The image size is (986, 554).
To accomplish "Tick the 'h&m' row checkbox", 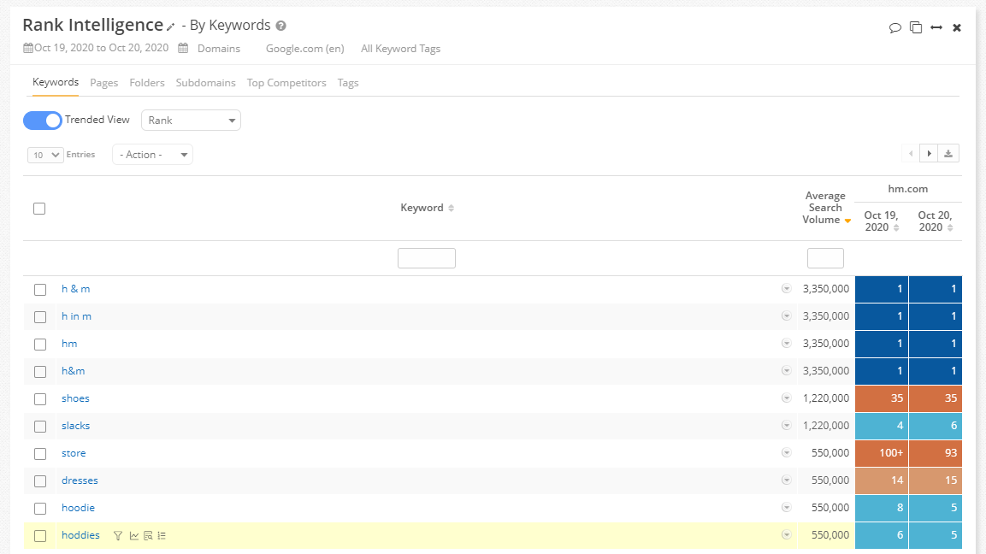I will click(x=40, y=372).
